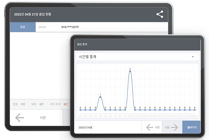Viewport: 209px width, 140px height.
Task: Open the 시간별 통계 dropdown
Action: click(x=137, y=57)
